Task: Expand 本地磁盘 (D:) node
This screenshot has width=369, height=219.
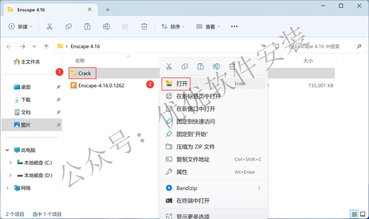Action: tap(10, 175)
